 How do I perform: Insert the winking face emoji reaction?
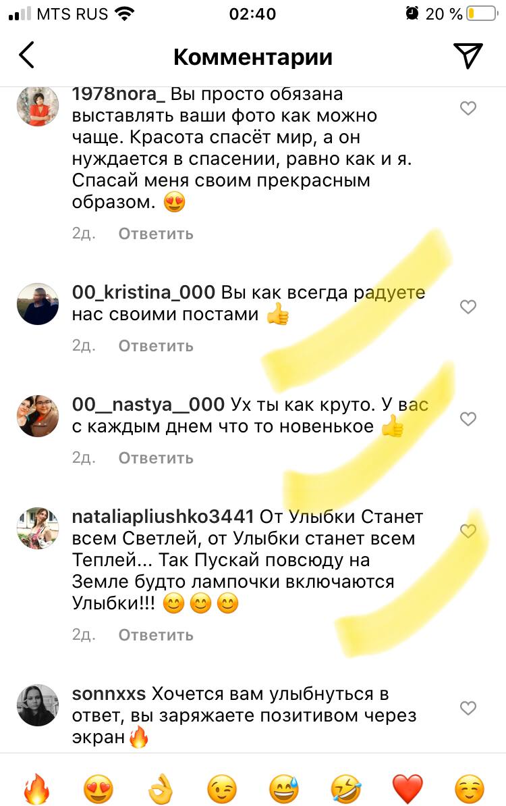coord(222,788)
